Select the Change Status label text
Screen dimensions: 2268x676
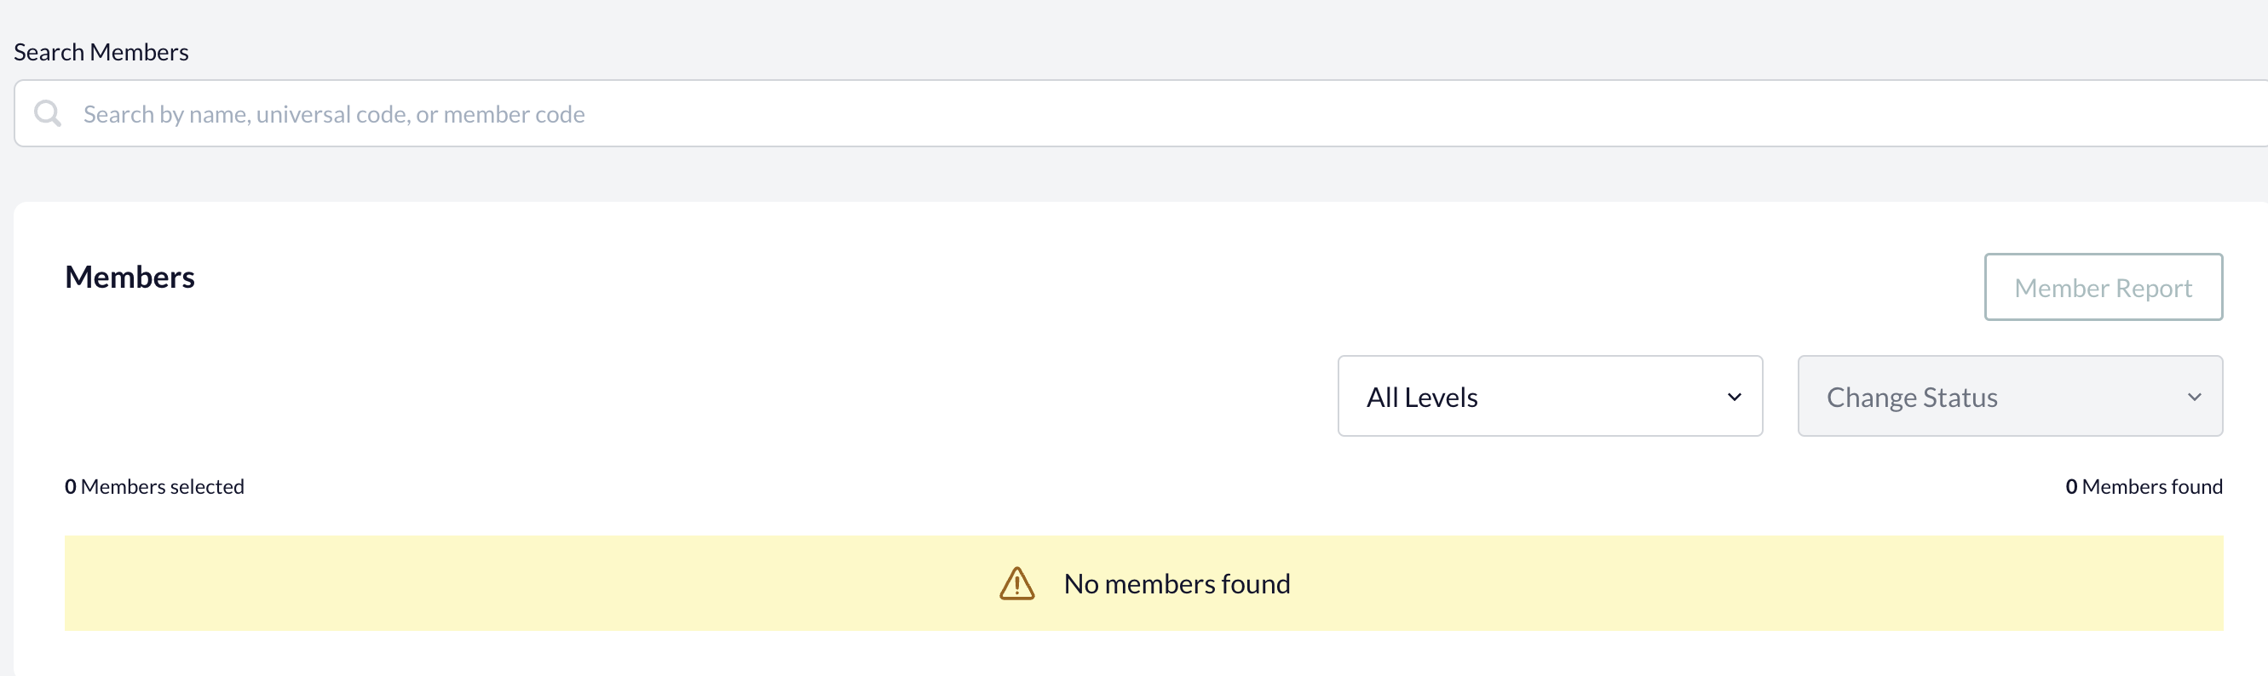tap(1911, 397)
